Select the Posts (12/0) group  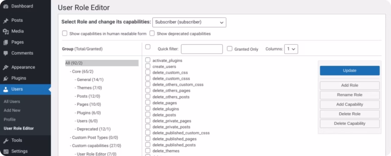tap(87, 96)
